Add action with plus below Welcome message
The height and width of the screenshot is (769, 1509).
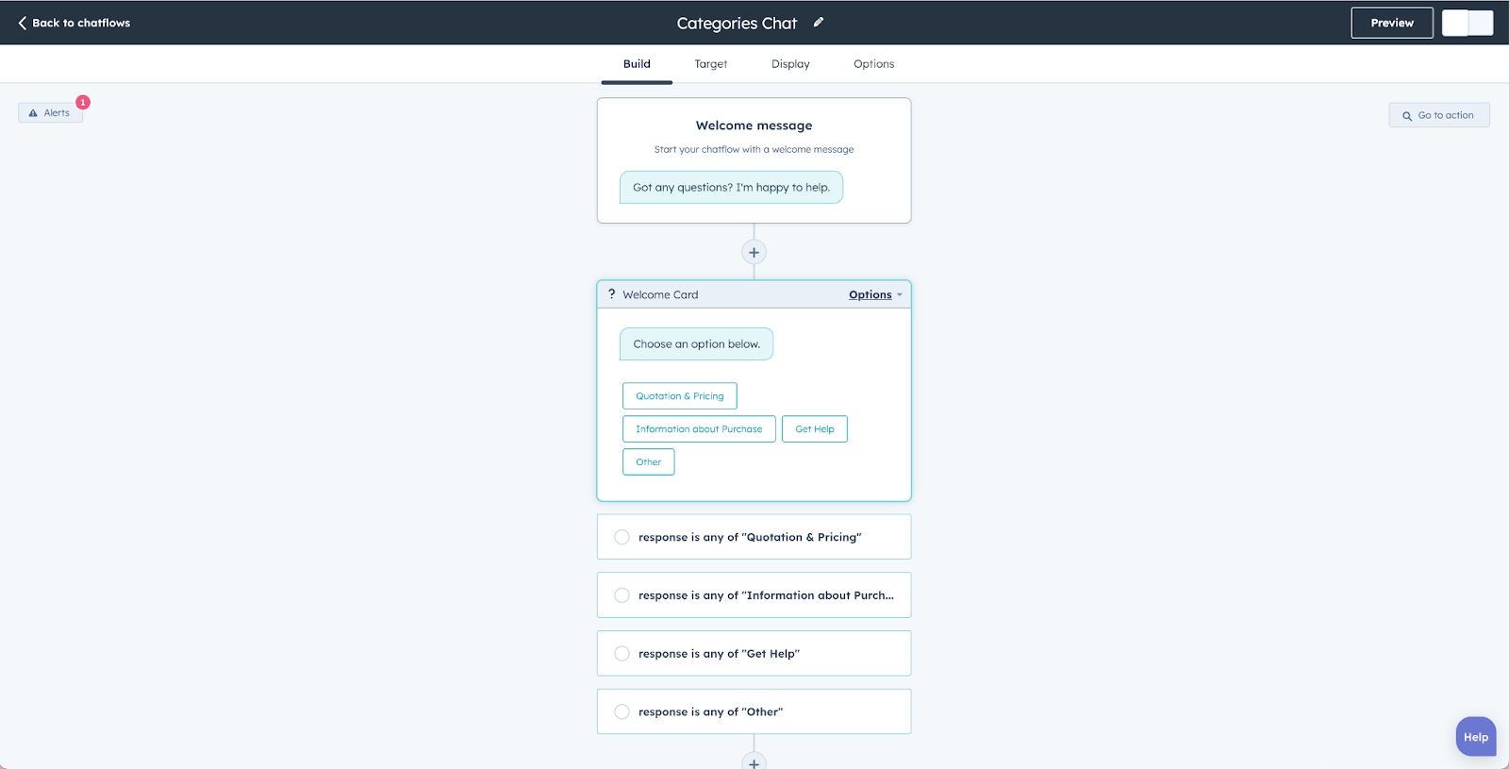tap(754, 252)
